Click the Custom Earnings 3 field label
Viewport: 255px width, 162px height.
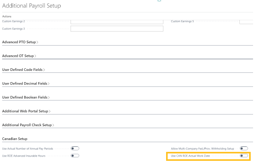click(13, 29)
